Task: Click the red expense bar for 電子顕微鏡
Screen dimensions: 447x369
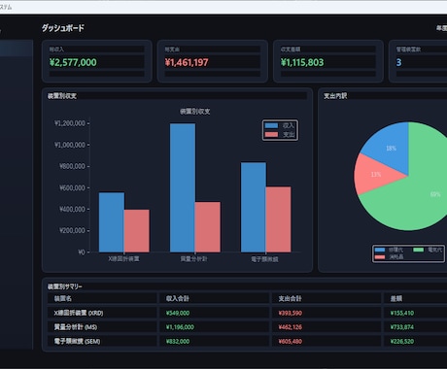Action: coord(278,219)
